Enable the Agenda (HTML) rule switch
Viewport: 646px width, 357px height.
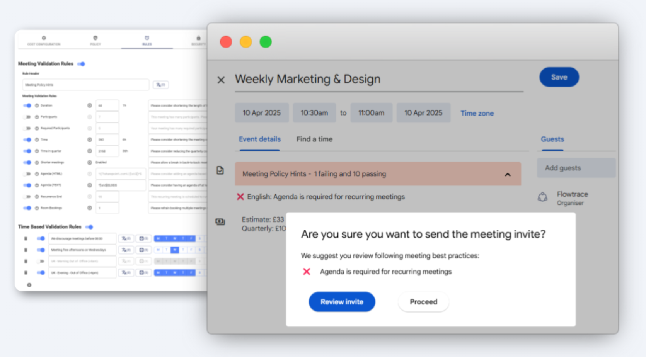[x=27, y=174]
